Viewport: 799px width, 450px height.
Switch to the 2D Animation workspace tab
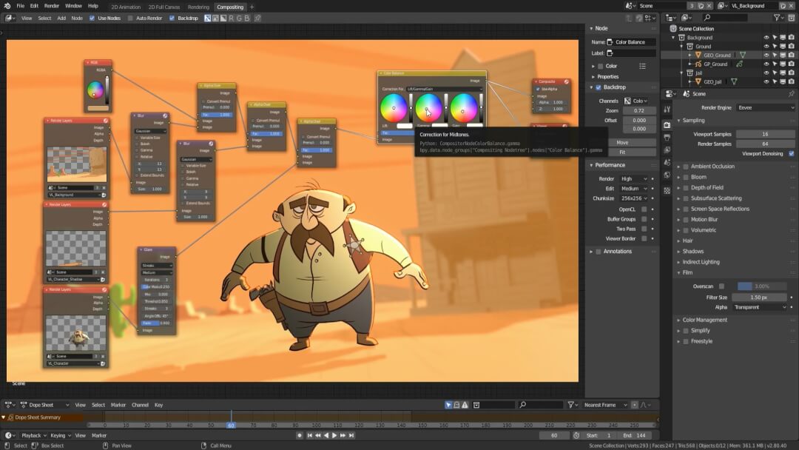click(126, 7)
